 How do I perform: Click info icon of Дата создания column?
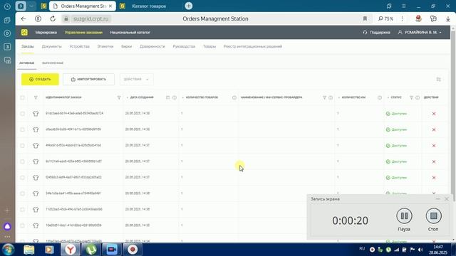click(x=175, y=97)
